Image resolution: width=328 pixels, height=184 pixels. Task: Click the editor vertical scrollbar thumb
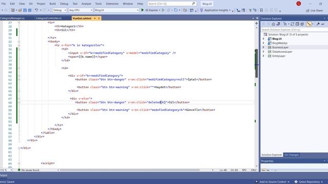click(x=256, y=63)
